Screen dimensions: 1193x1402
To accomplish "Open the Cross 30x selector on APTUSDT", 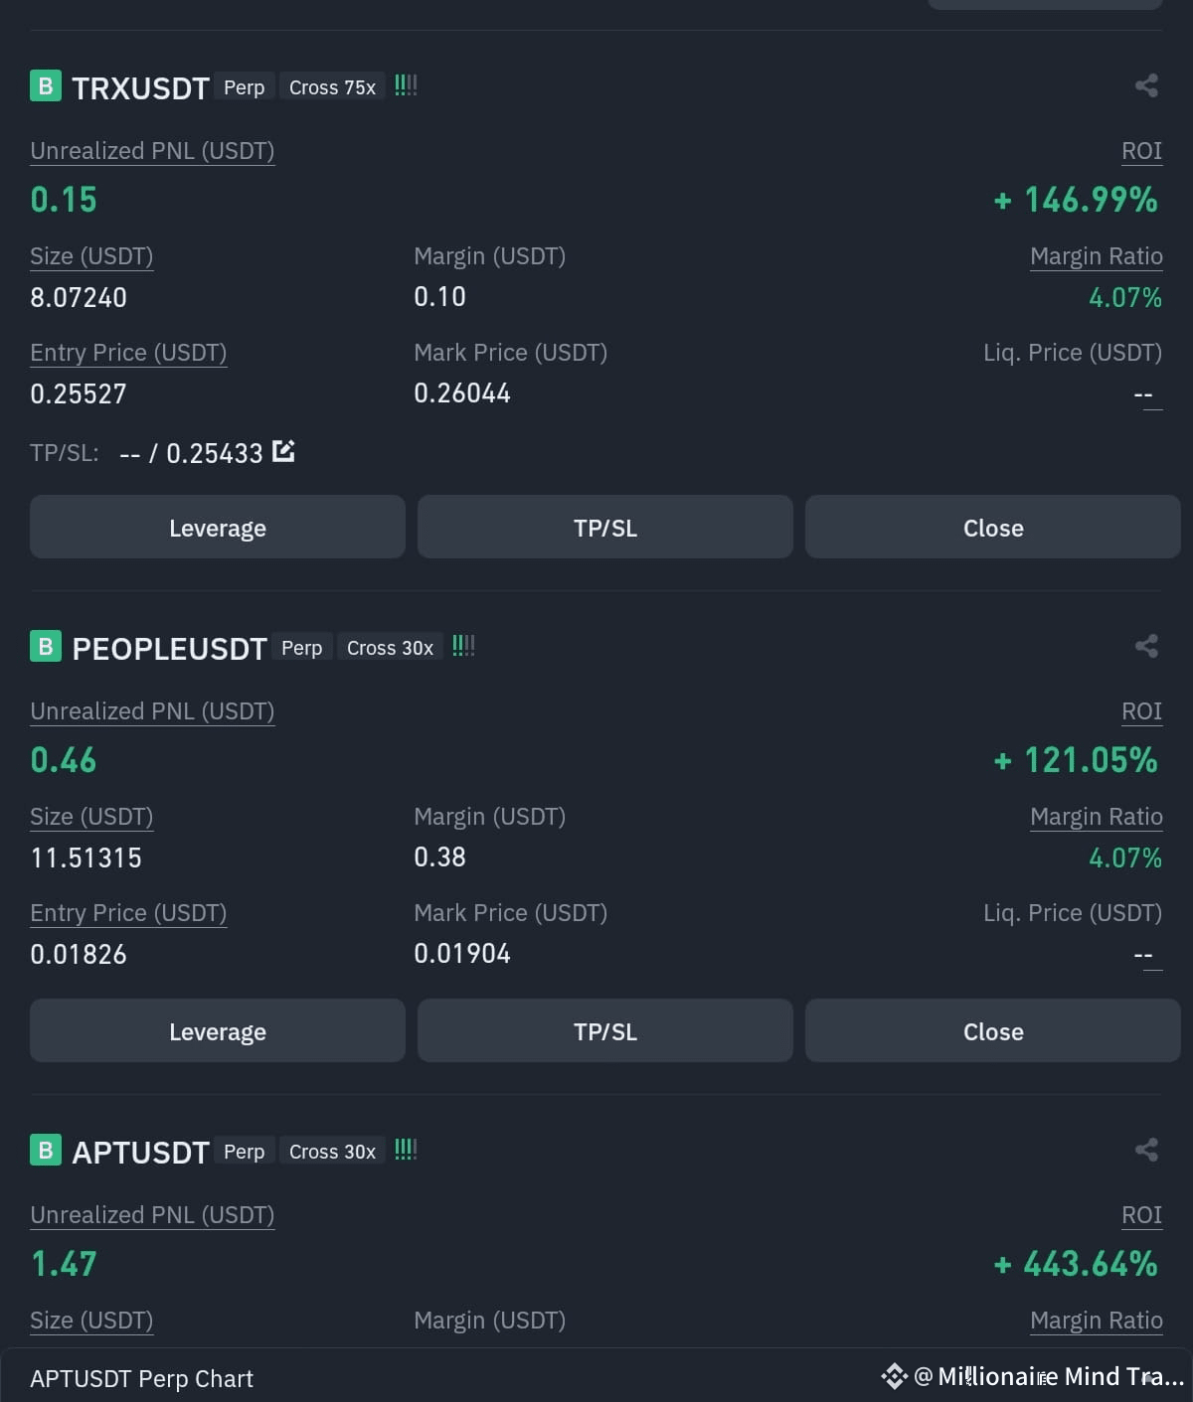I will [332, 1152].
